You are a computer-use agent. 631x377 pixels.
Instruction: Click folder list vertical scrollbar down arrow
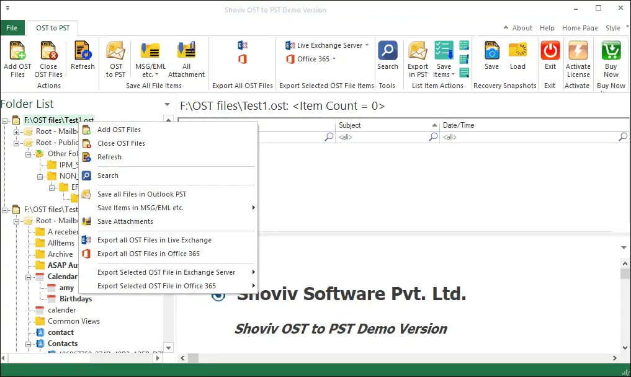click(169, 348)
